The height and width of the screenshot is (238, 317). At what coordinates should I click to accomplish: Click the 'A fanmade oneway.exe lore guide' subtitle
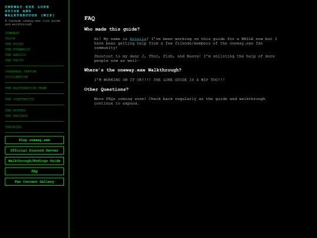(32, 22)
